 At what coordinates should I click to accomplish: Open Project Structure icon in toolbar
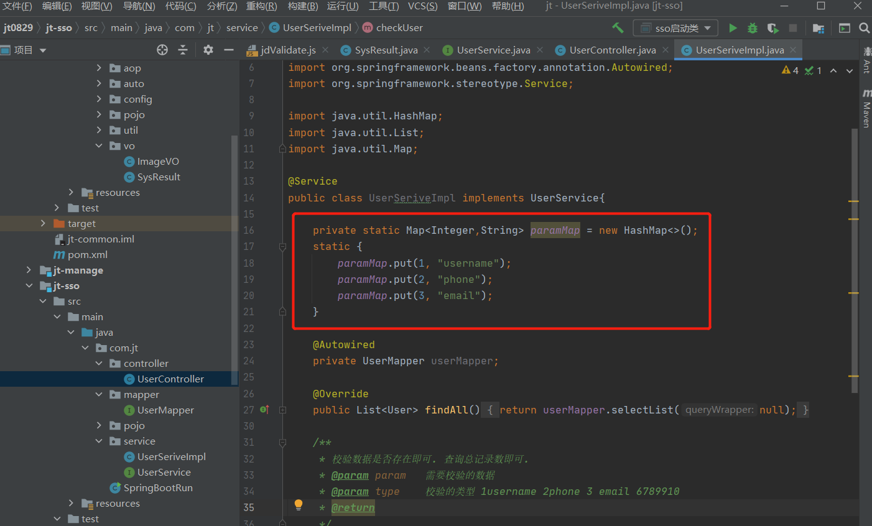click(x=819, y=28)
